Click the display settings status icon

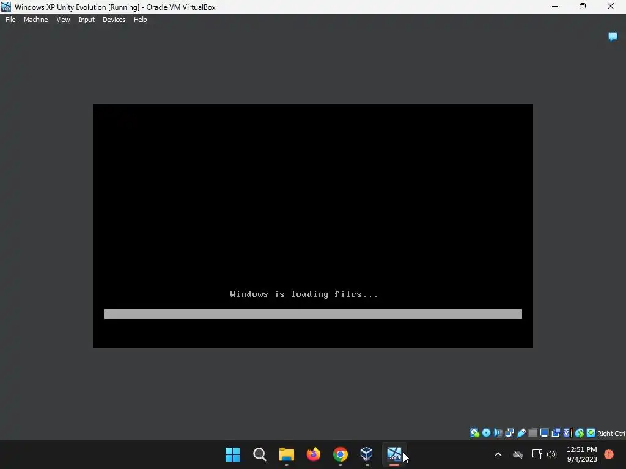pyautogui.click(x=544, y=433)
